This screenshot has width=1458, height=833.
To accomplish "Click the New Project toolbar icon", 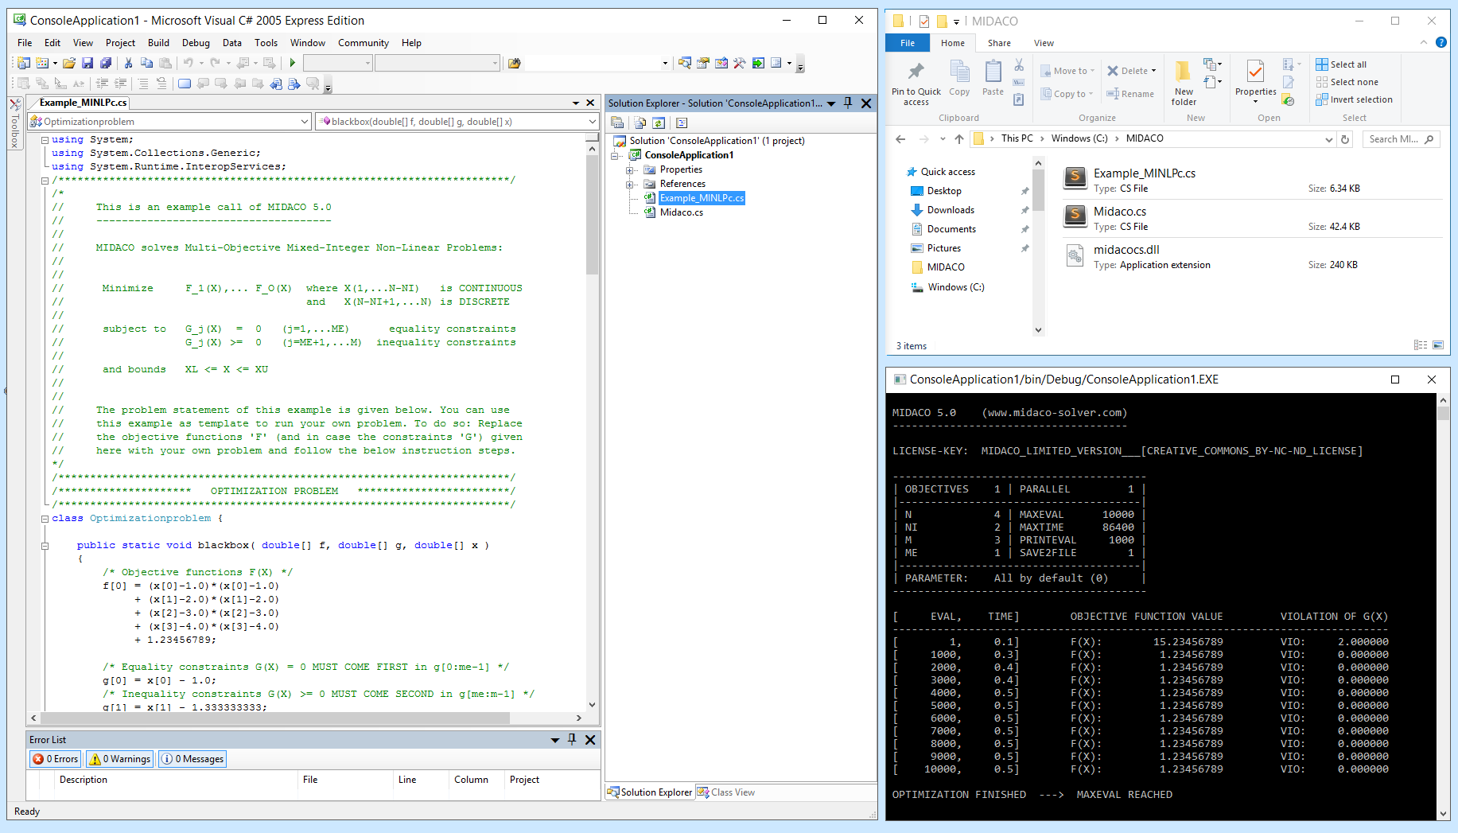I will (23, 63).
